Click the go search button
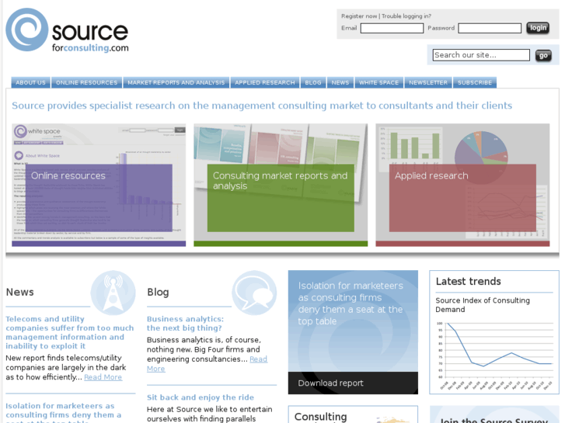This screenshot has height=423, width=565. pos(543,55)
